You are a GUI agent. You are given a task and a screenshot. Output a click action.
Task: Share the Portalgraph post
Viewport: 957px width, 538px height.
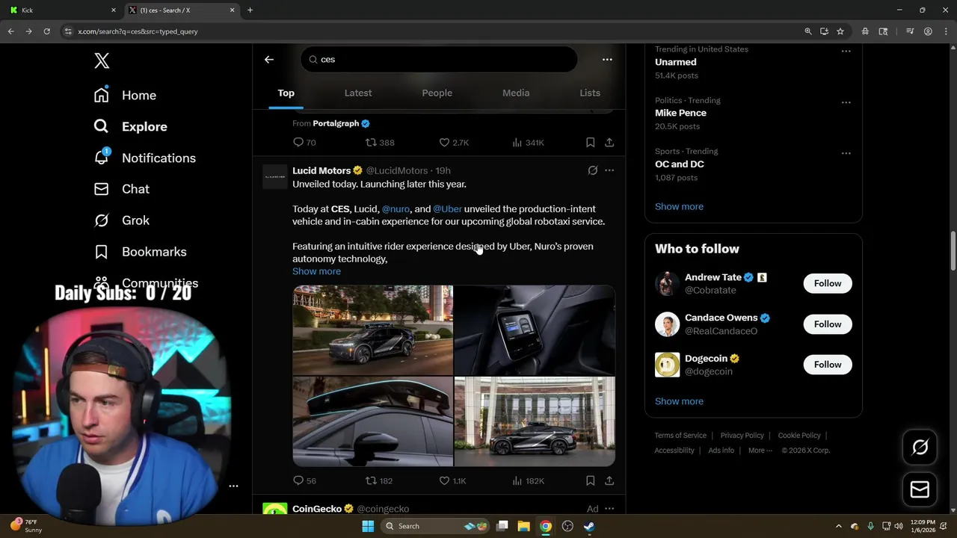[x=609, y=142]
